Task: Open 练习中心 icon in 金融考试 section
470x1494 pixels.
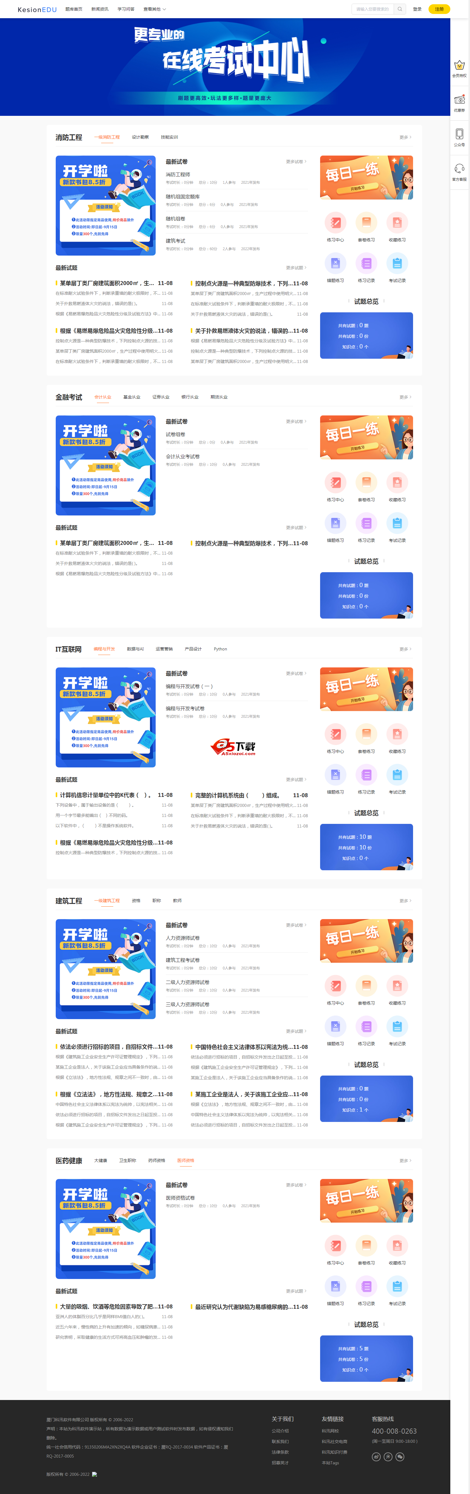Action: pos(335,482)
